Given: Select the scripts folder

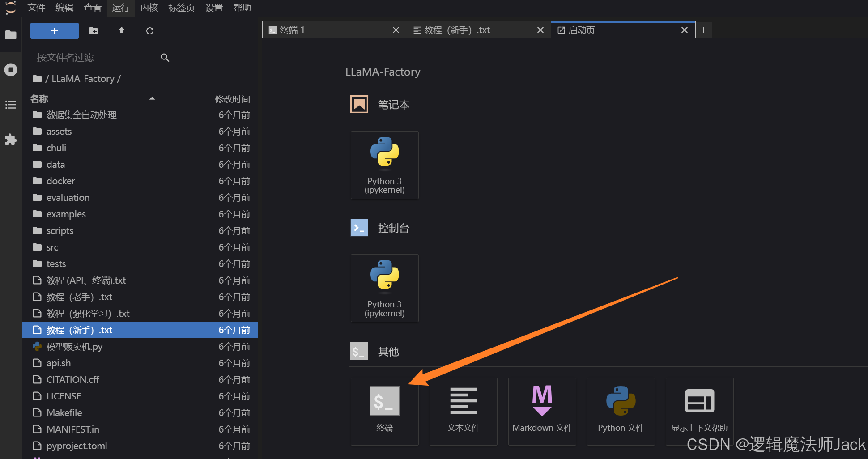Looking at the screenshot, I should (x=140, y=231).
